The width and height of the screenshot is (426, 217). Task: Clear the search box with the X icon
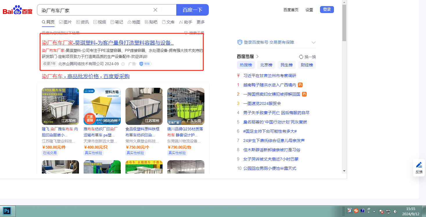point(155,10)
